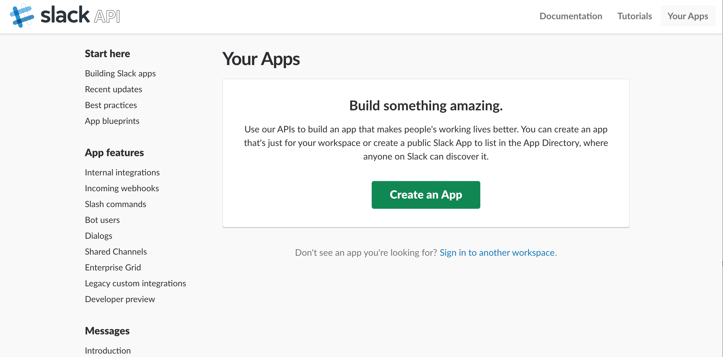Open the Dialogs sidebar link
Image resolution: width=723 pixels, height=357 pixels.
coord(98,236)
